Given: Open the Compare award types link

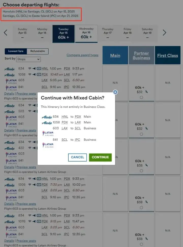Looking at the screenshot, I should tap(82, 55).
